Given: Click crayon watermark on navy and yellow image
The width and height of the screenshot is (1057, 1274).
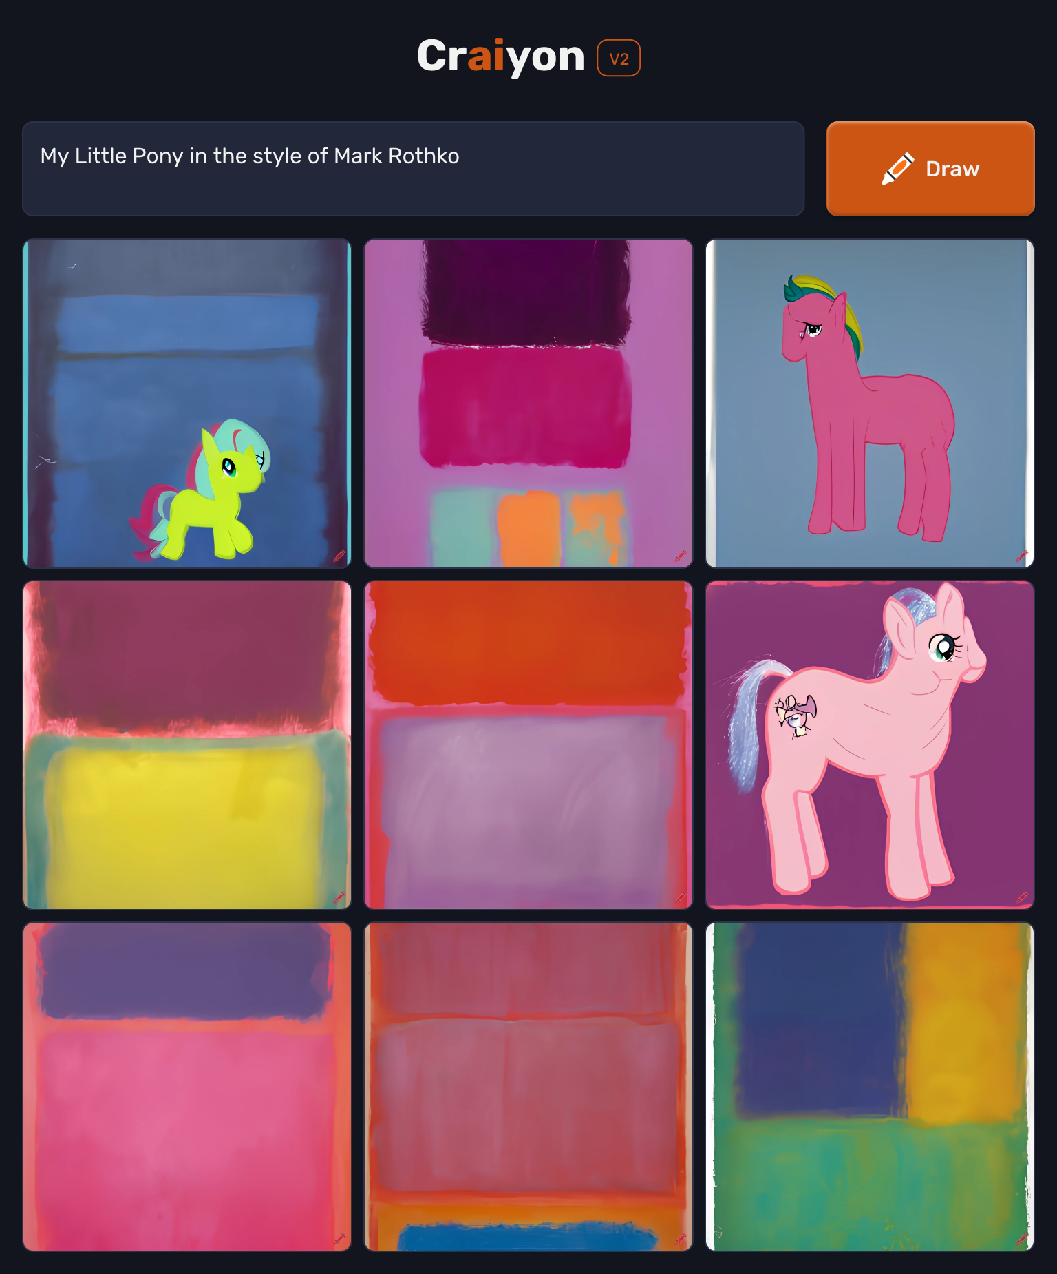Looking at the screenshot, I should point(1022,1239).
